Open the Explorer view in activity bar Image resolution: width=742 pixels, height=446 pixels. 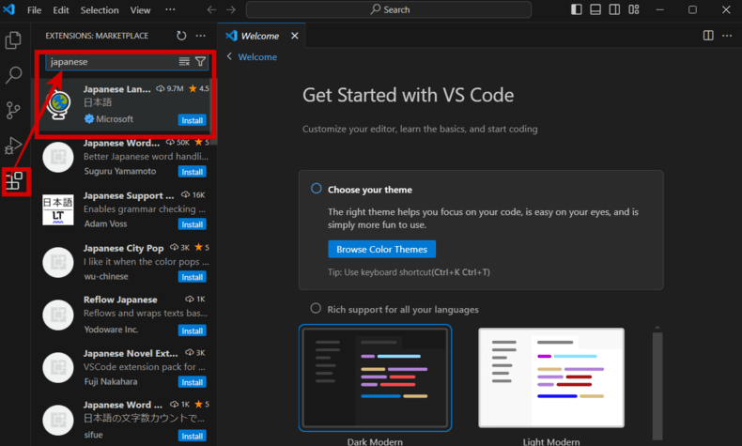click(13, 40)
